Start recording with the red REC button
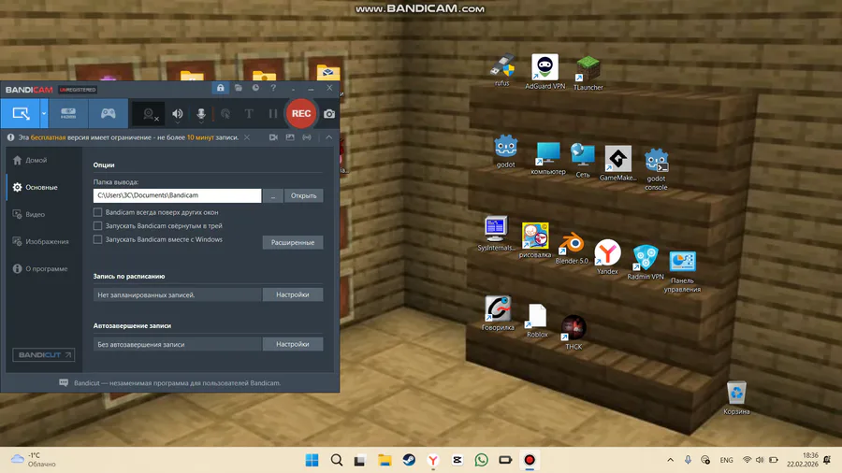Screen dimensions: 842x473 click(x=301, y=113)
